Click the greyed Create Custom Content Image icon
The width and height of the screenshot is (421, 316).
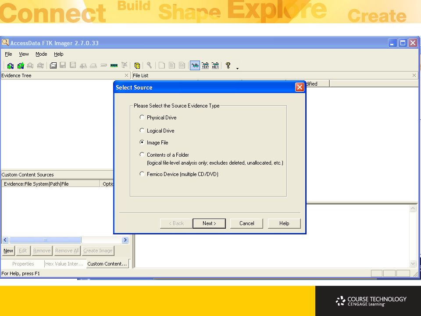93,65
